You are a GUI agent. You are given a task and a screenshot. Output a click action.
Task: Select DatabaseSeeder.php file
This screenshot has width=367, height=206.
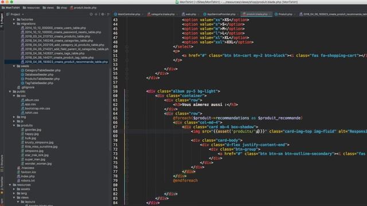point(37,74)
